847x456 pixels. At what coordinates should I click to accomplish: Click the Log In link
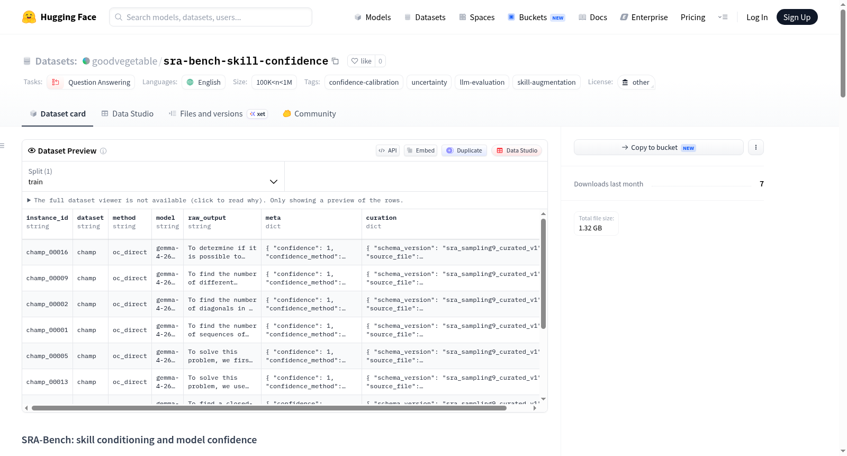coord(757,17)
